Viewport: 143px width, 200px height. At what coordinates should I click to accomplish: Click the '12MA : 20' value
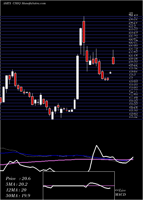coord(16,190)
